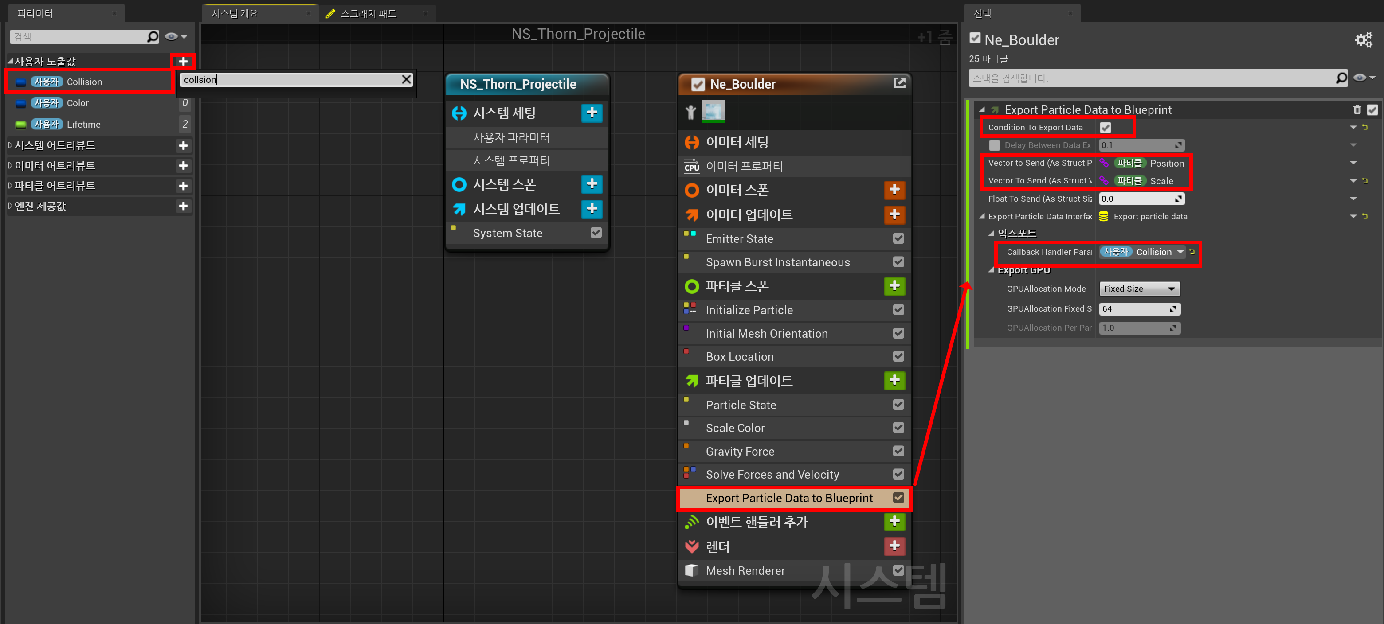Screen dimensions: 1384x624
Task: Add module to 파티클 업데이트 section
Action: point(894,381)
